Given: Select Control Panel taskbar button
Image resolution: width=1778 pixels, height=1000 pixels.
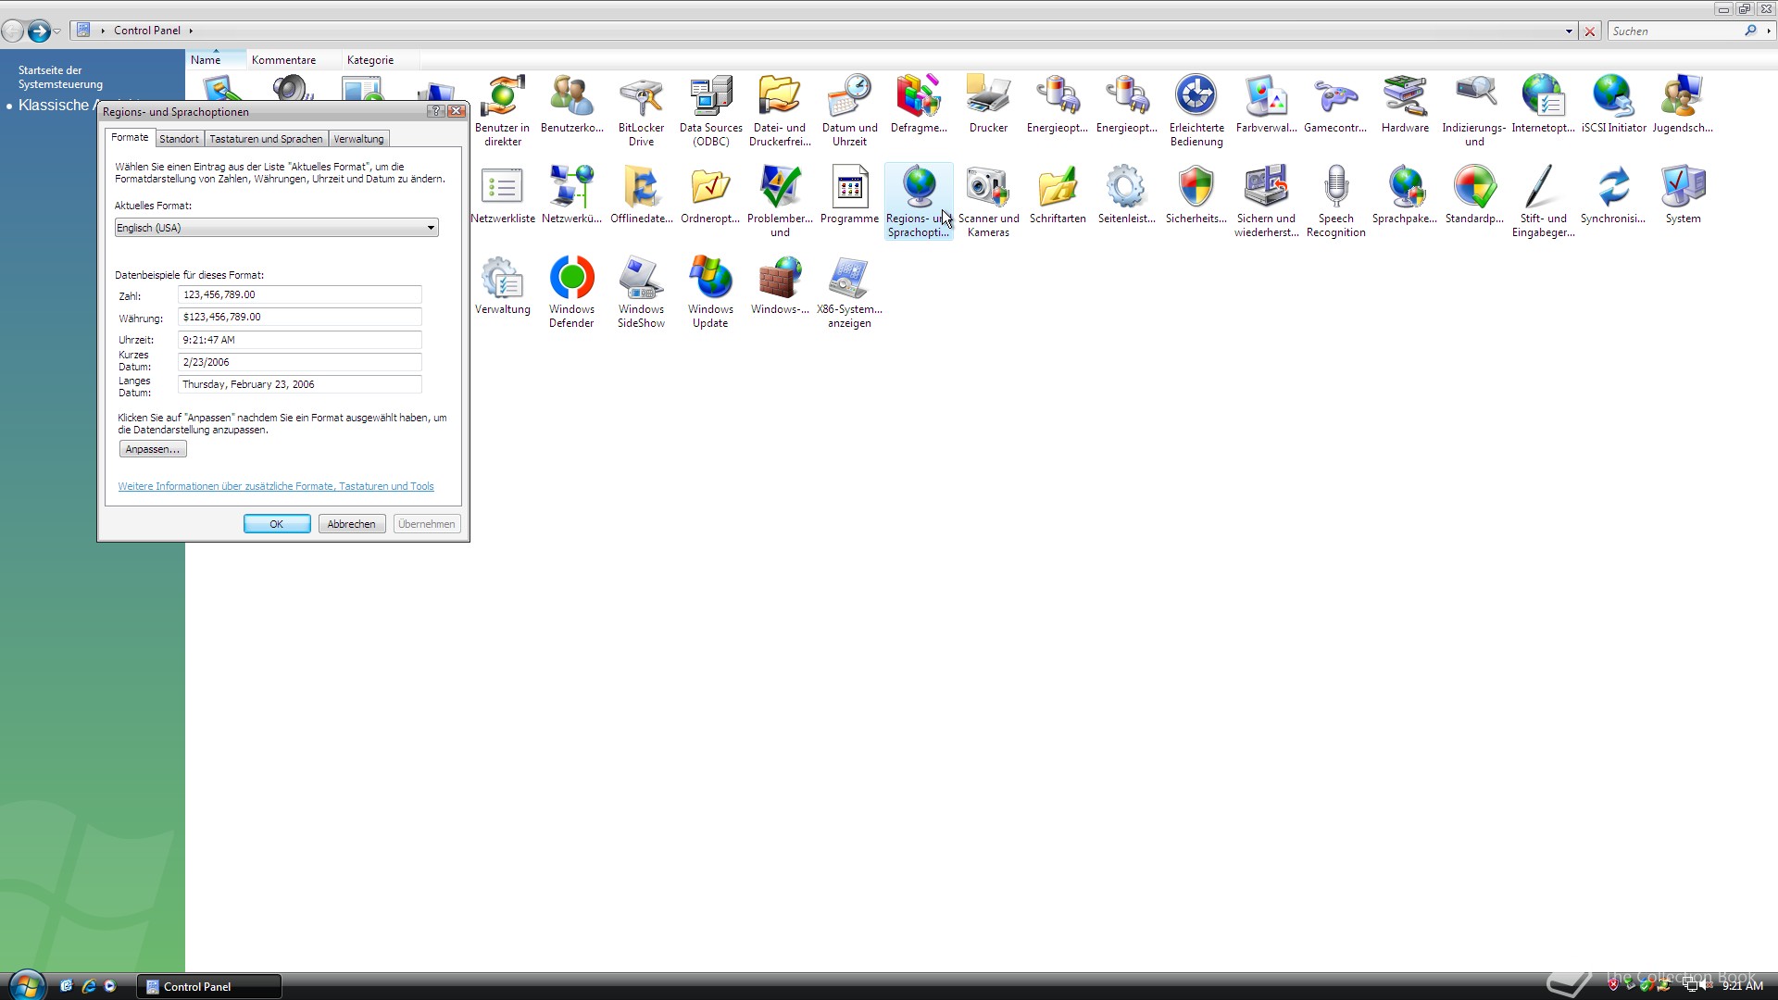Looking at the screenshot, I should pos(209,987).
